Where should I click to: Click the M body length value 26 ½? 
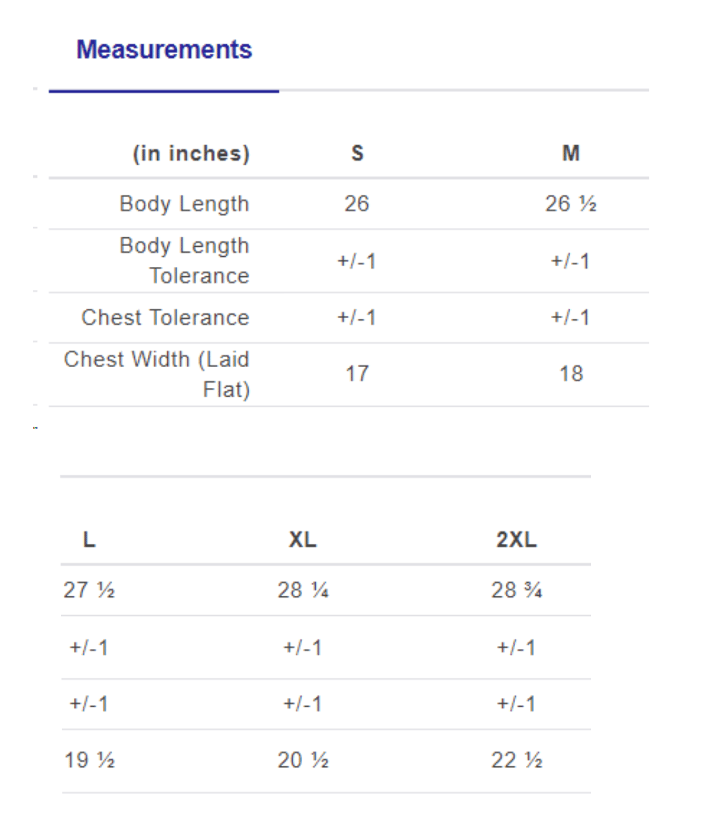(x=570, y=204)
